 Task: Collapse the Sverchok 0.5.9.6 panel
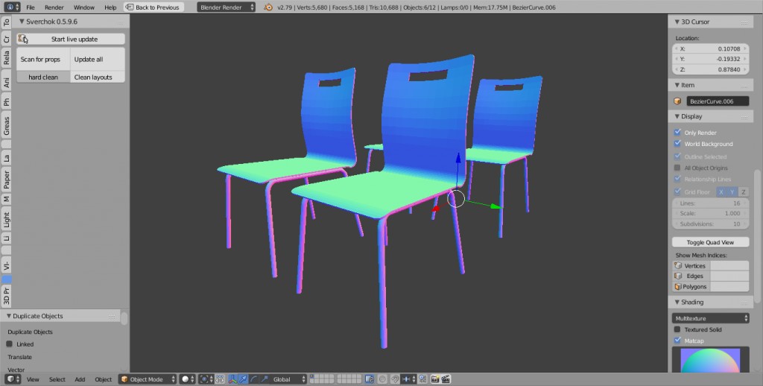22,22
